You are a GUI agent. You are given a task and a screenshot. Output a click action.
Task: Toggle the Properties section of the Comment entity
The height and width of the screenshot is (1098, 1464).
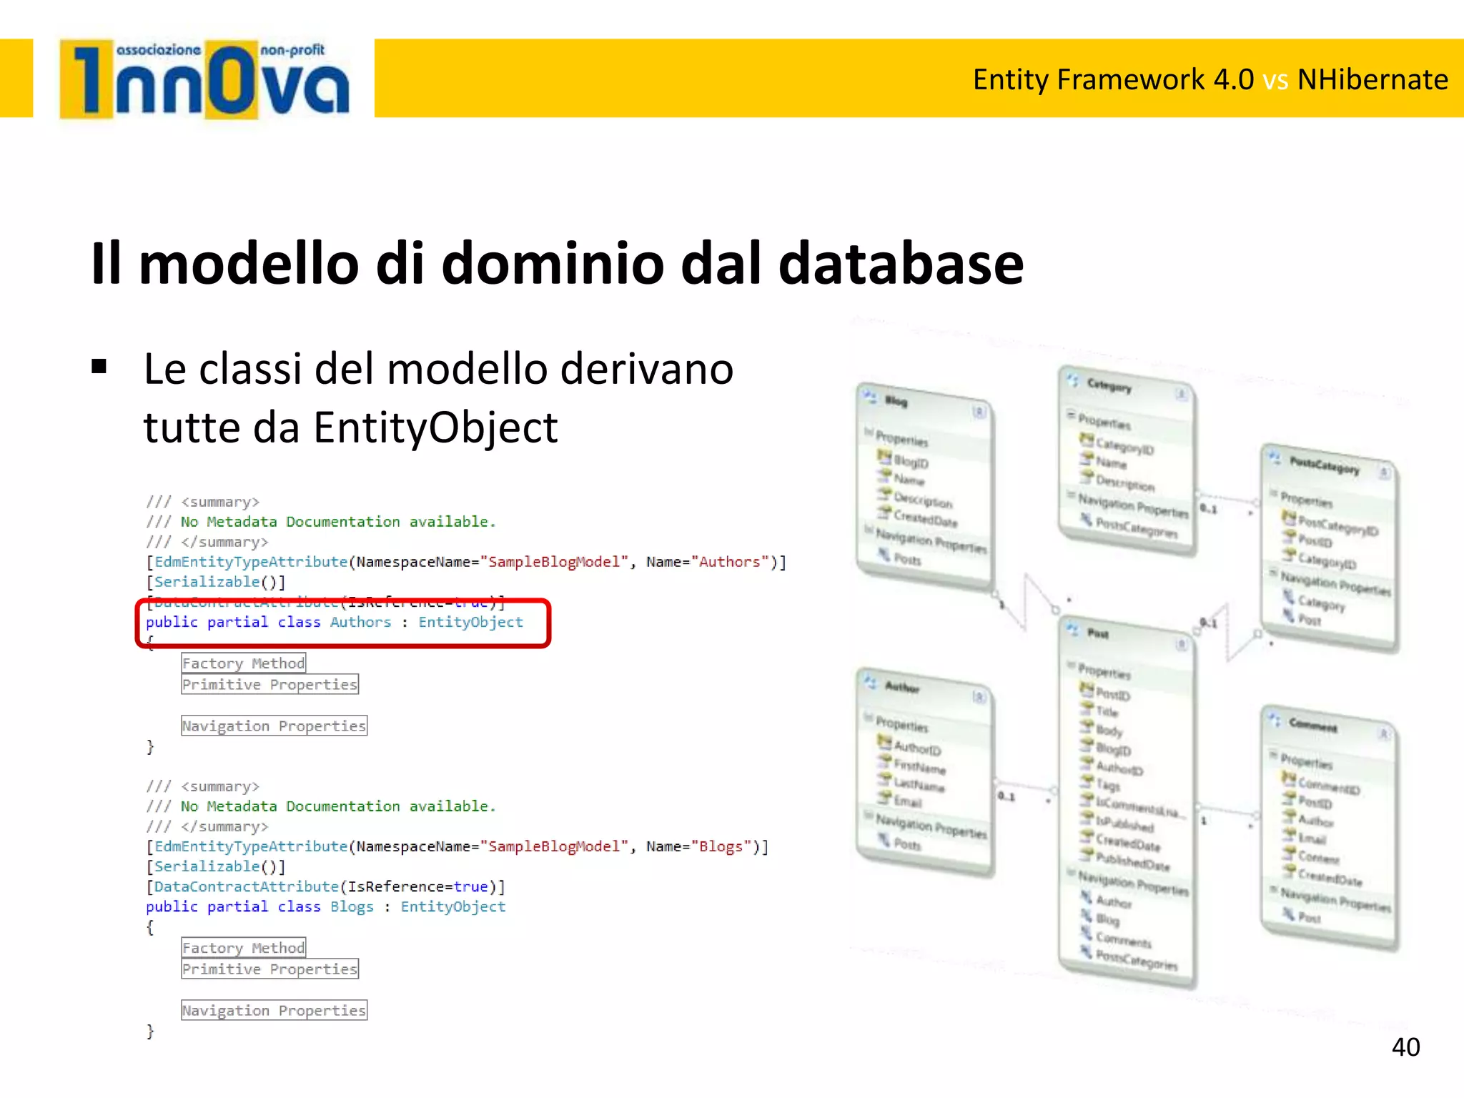point(1273,754)
